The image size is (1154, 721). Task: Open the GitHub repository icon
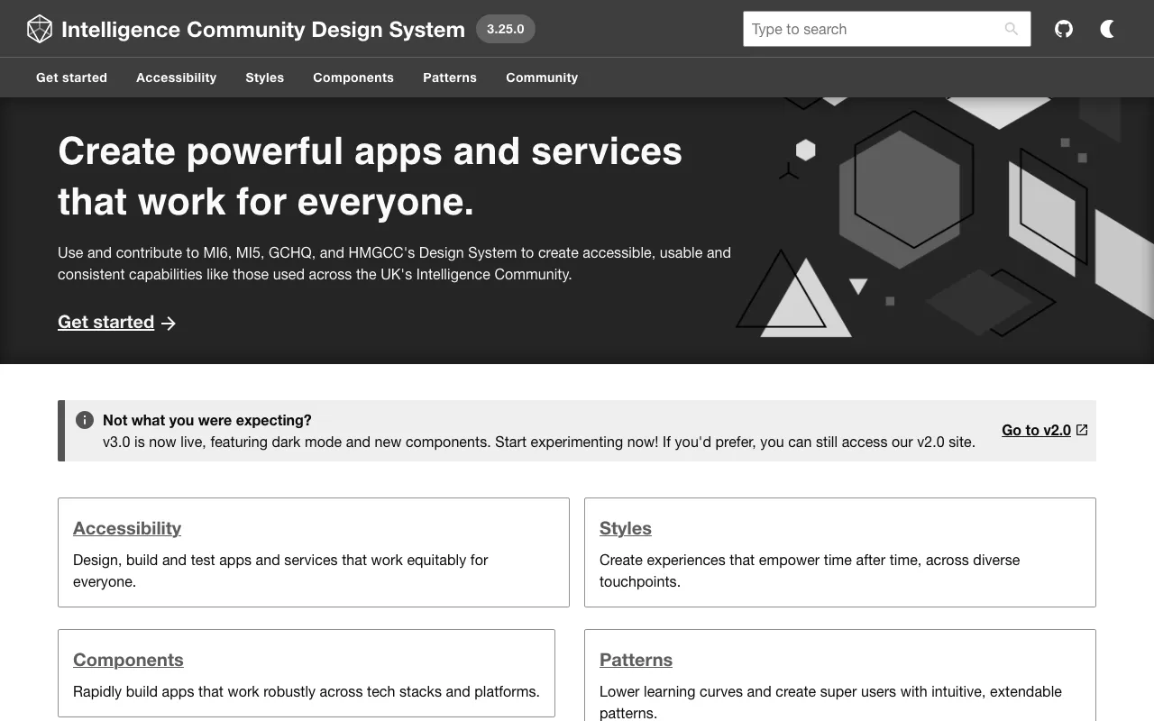pyautogui.click(x=1064, y=29)
